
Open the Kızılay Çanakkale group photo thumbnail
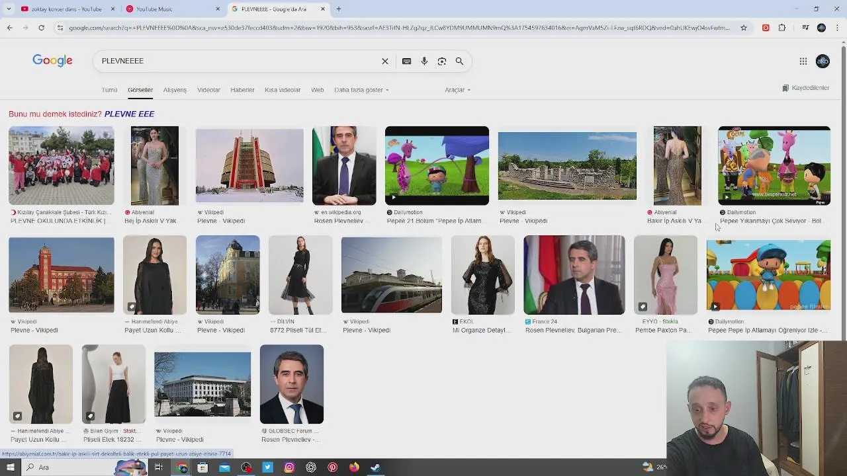(x=62, y=166)
